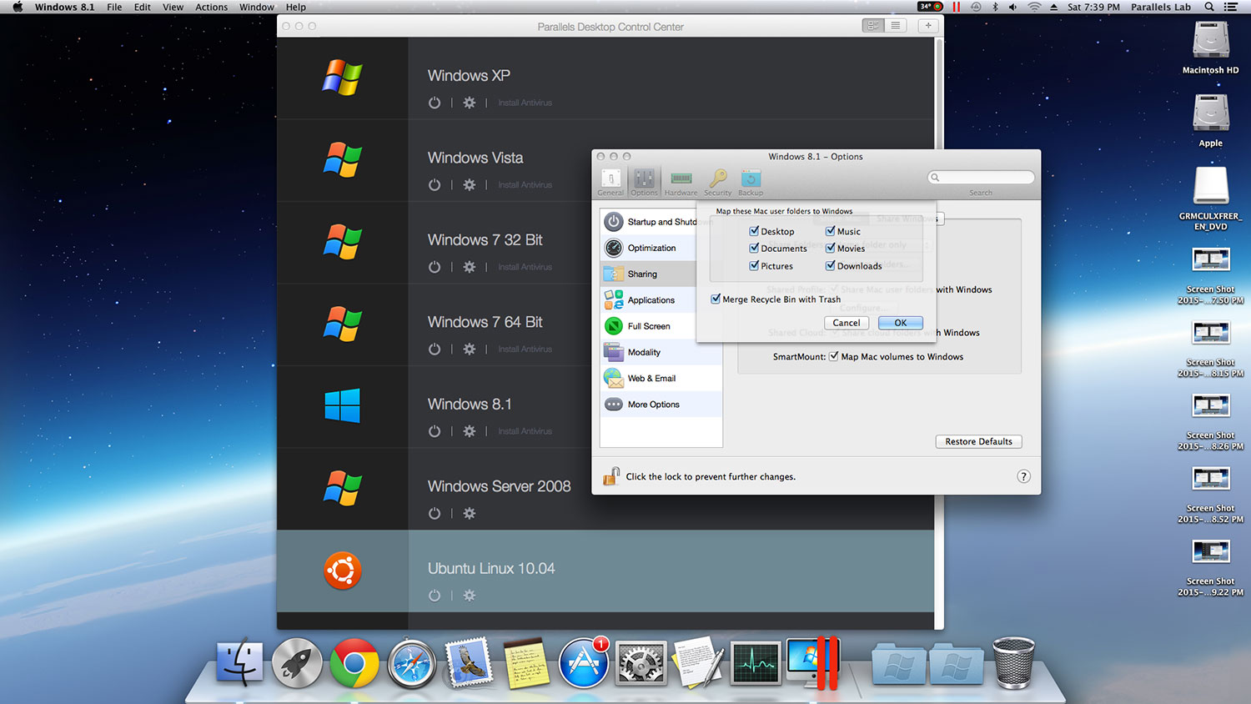
Task: Open the Hardware tab in Options
Action: [x=681, y=182]
